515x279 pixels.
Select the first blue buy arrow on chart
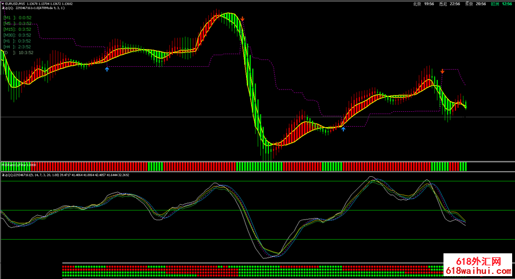(107, 69)
